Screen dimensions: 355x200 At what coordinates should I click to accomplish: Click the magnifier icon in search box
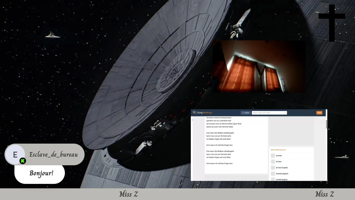(285, 113)
